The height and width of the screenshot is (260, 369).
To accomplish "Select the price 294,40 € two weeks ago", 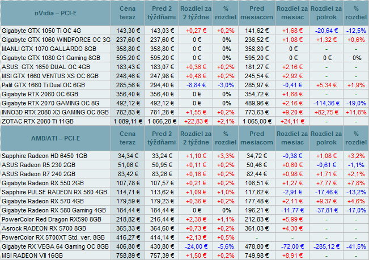I will pyautogui.click(x=162, y=85).
